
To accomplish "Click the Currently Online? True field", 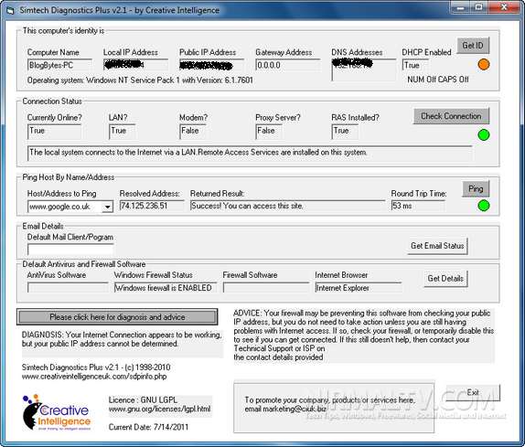I will pos(54,132).
